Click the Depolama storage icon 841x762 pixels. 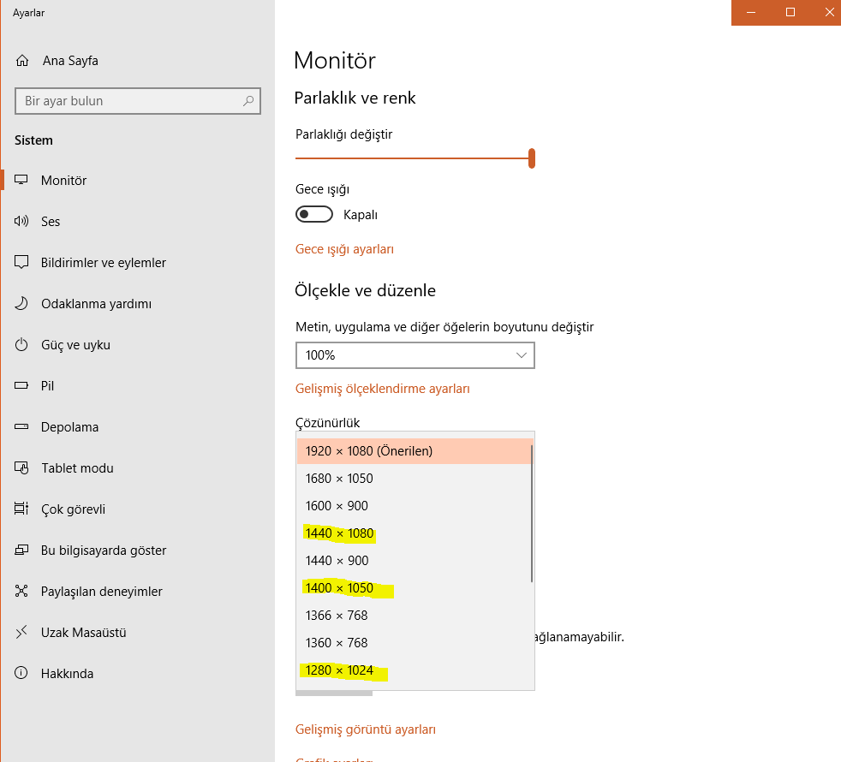(x=21, y=427)
